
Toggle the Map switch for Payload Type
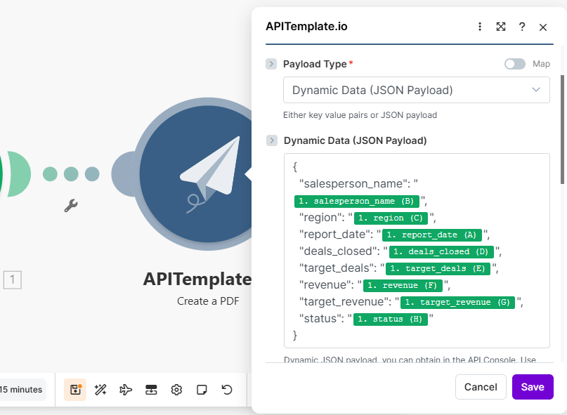(514, 64)
